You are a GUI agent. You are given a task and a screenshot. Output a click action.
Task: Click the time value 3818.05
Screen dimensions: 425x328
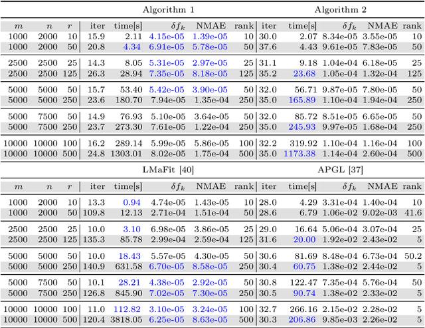[126, 320]
